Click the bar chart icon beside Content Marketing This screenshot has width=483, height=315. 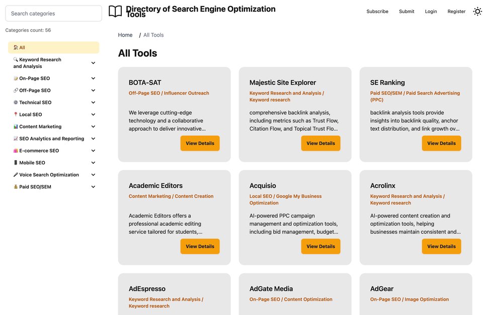[16, 126]
